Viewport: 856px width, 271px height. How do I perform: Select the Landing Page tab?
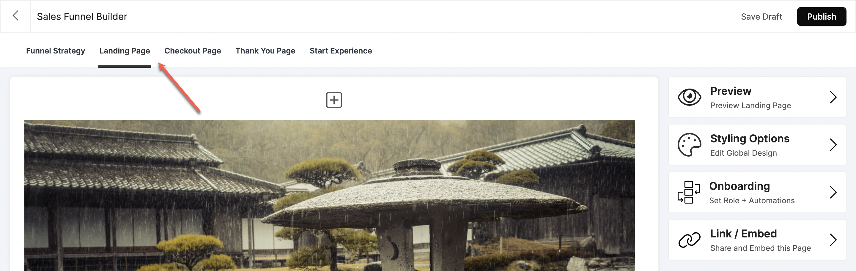coord(125,51)
